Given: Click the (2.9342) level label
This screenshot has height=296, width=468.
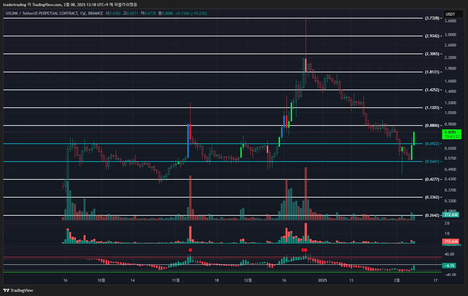Looking at the screenshot, I should click(x=432, y=36).
